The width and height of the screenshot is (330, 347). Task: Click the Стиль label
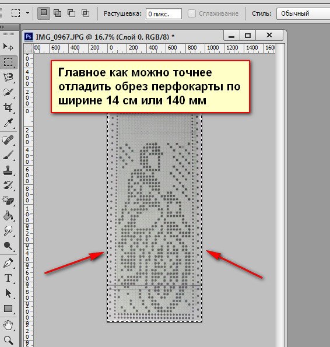pyautogui.click(x=262, y=14)
